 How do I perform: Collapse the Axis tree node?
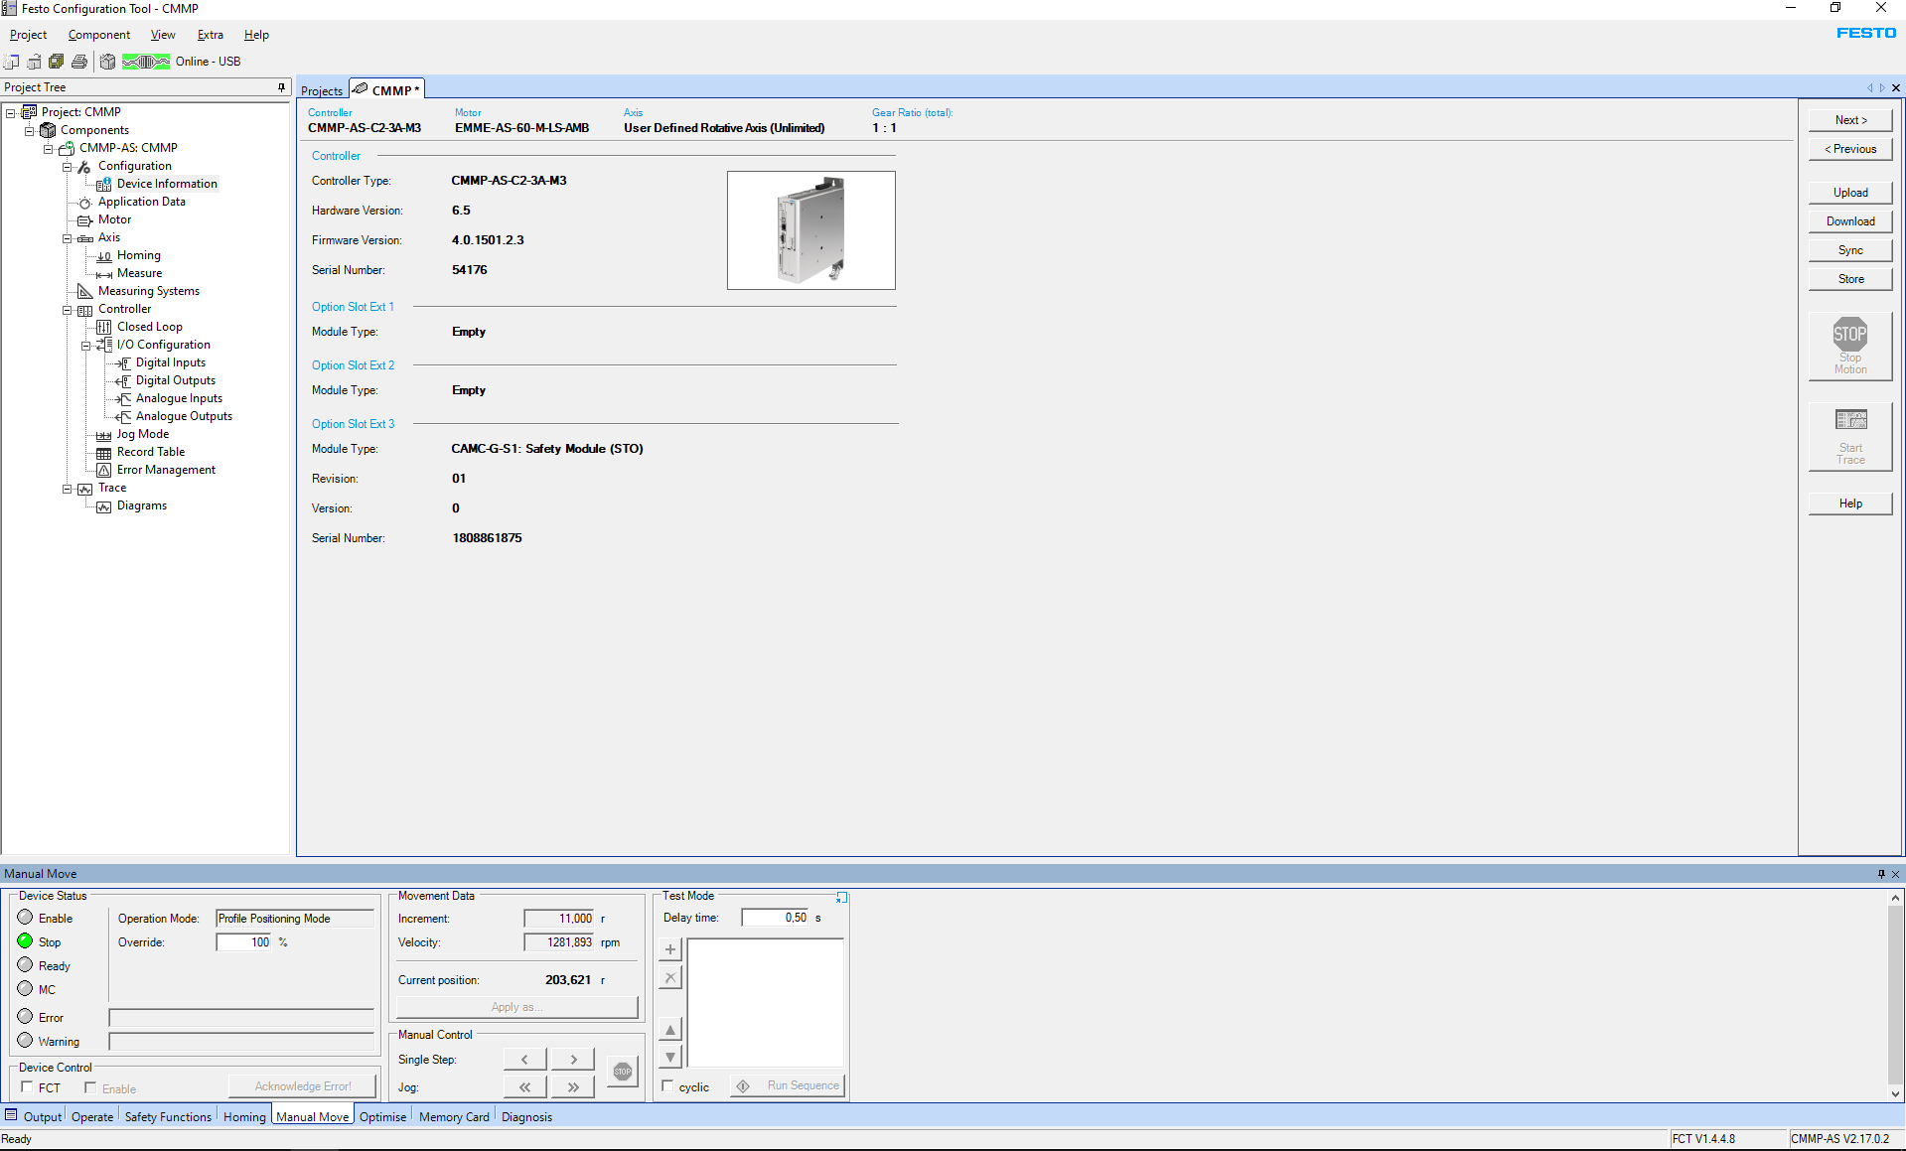[x=68, y=238]
